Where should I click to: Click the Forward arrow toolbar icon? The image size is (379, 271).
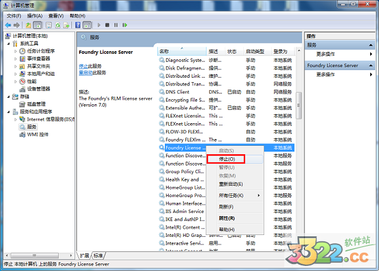(16, 25)
